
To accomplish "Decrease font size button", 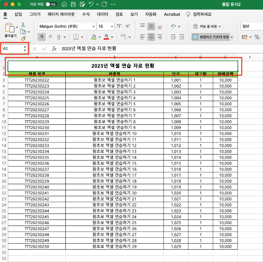I will [x=128, y=26].
